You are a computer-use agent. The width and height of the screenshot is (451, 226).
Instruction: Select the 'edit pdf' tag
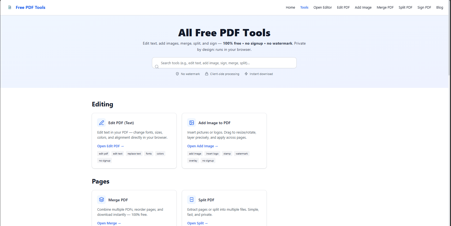(103, 154)
